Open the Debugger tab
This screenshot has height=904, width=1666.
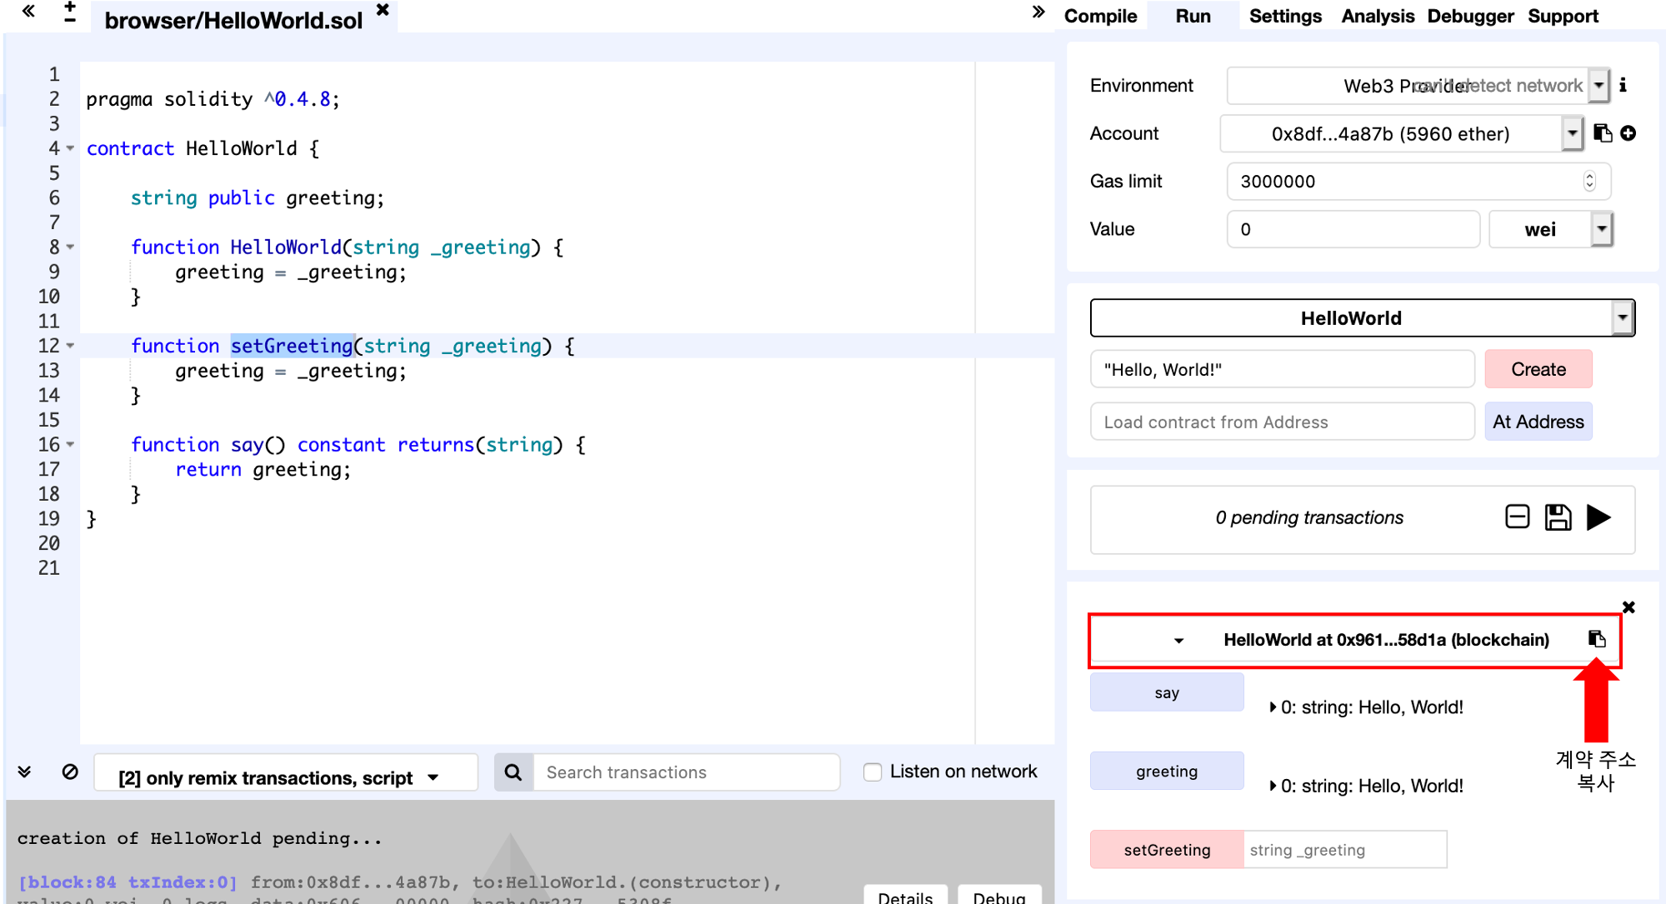(1469, 16)
